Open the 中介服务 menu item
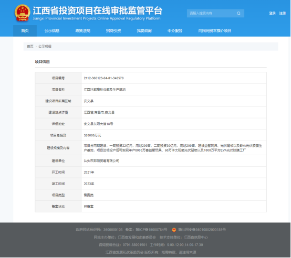Image resolution: width=291 pixels, height=258 pixels. (175, 31)
